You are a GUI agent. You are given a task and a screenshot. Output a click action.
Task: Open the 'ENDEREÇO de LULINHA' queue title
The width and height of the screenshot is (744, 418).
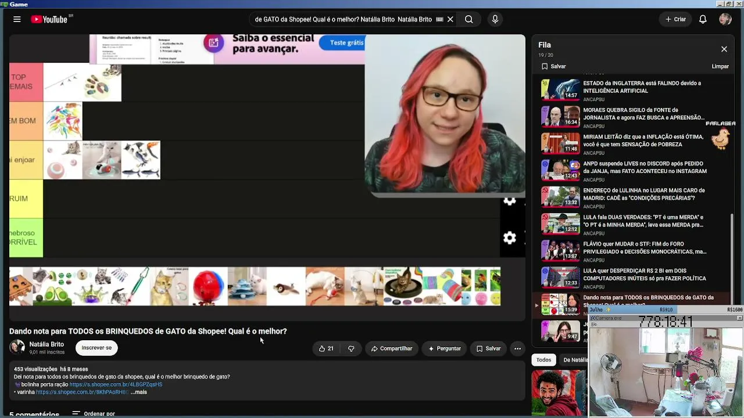click(x=644, y=194)
